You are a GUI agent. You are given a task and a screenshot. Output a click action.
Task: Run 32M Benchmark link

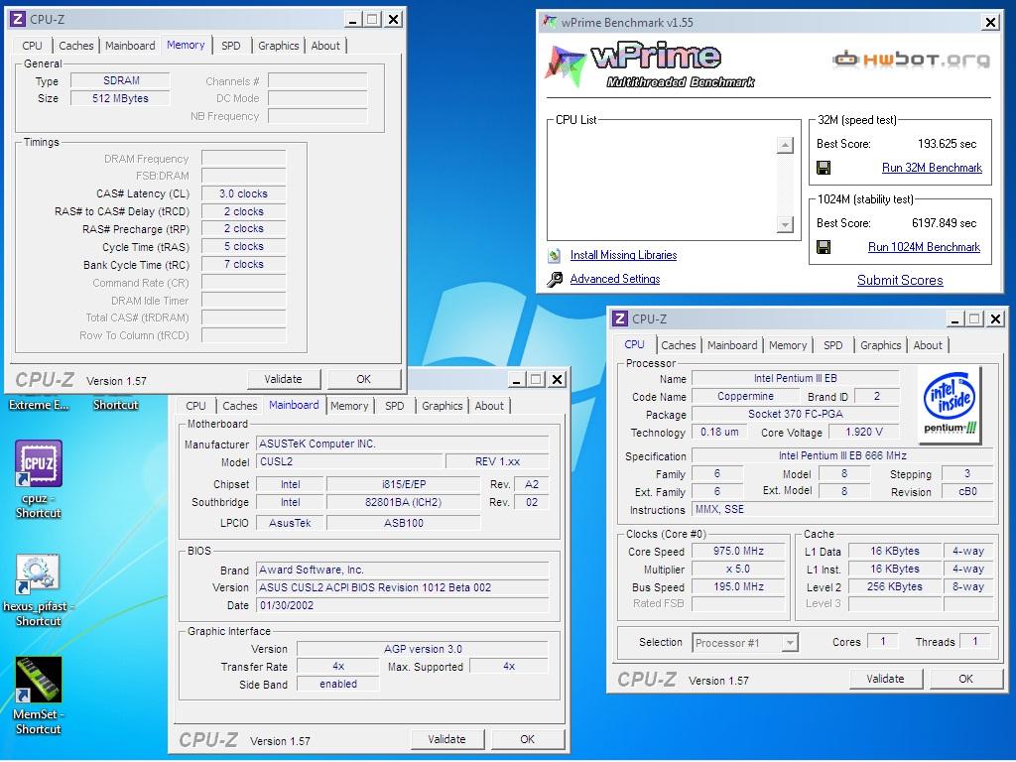click(x=932, y=168)
